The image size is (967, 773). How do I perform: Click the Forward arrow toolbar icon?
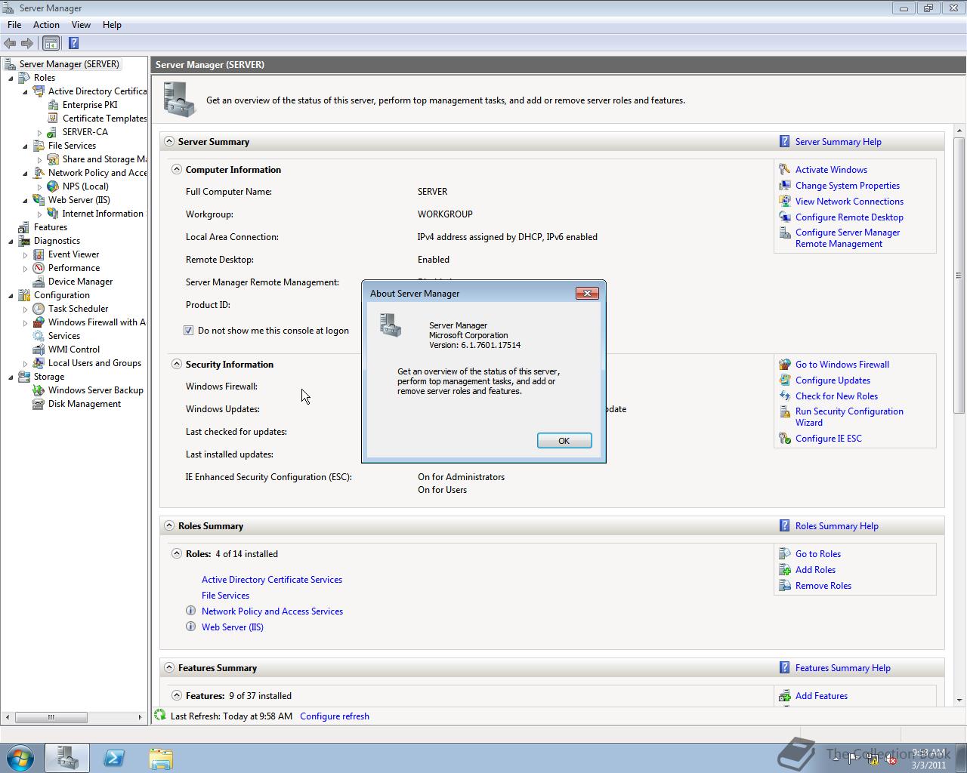[27, 43]
